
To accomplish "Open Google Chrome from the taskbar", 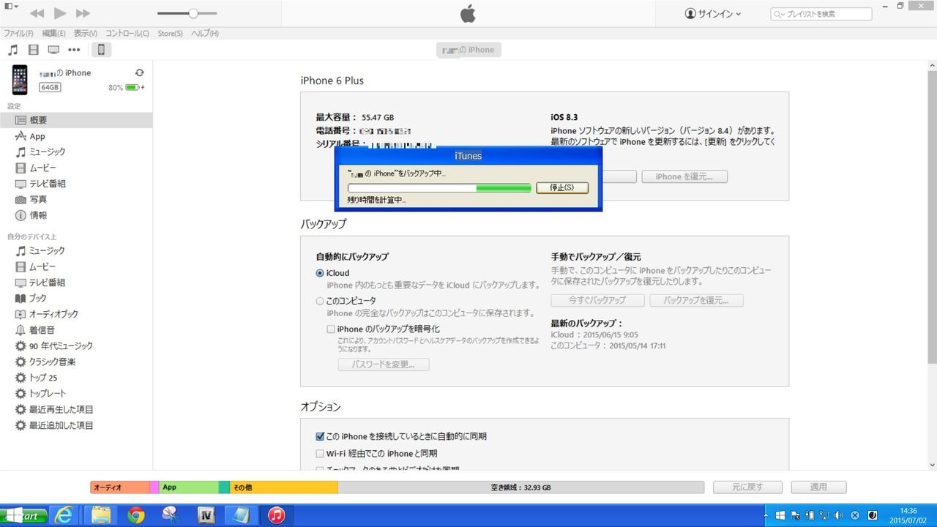I will [135, 515].
